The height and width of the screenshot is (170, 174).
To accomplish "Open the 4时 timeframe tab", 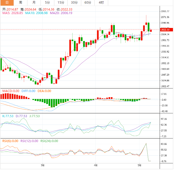I will (101, 3).
